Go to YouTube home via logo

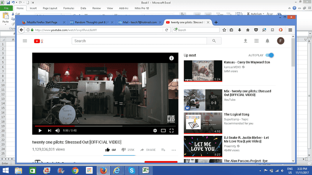point(39,41)
